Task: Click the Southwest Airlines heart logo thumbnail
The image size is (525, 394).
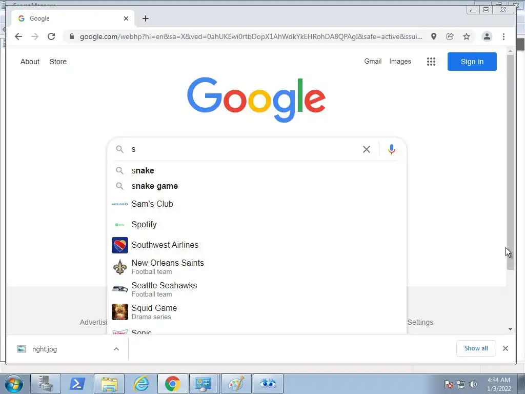Action: 120,245
